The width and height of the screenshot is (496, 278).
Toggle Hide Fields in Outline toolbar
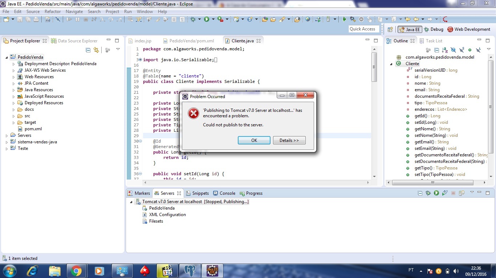pyautogui.click(x=453, y=50)
